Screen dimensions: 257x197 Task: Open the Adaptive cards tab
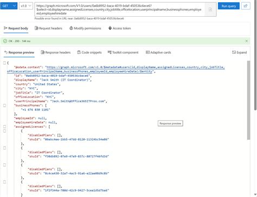(158, 52)
